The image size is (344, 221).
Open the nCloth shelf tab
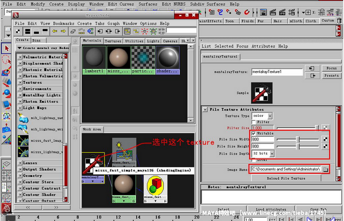(x=296, y=21)
